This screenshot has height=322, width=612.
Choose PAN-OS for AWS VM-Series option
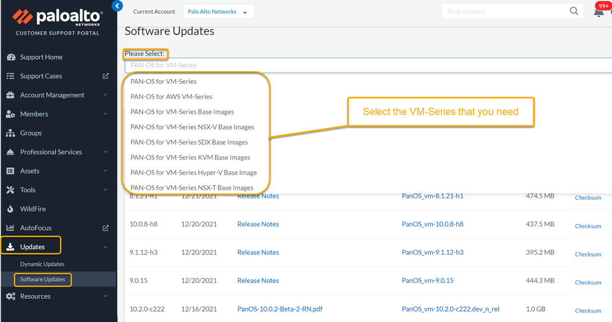pos(172,97)
